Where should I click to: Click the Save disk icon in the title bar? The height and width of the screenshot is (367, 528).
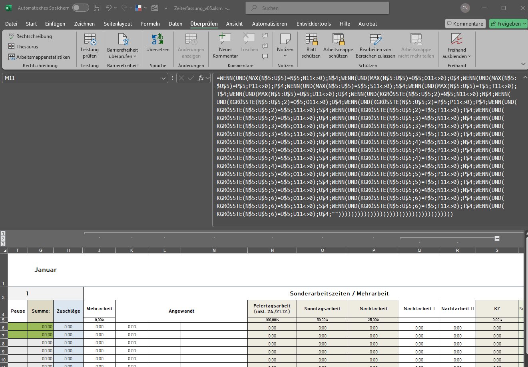[x=97, y=8]
